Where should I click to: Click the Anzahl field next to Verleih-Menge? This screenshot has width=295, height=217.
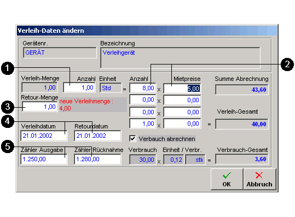click(x=79, y=87)
